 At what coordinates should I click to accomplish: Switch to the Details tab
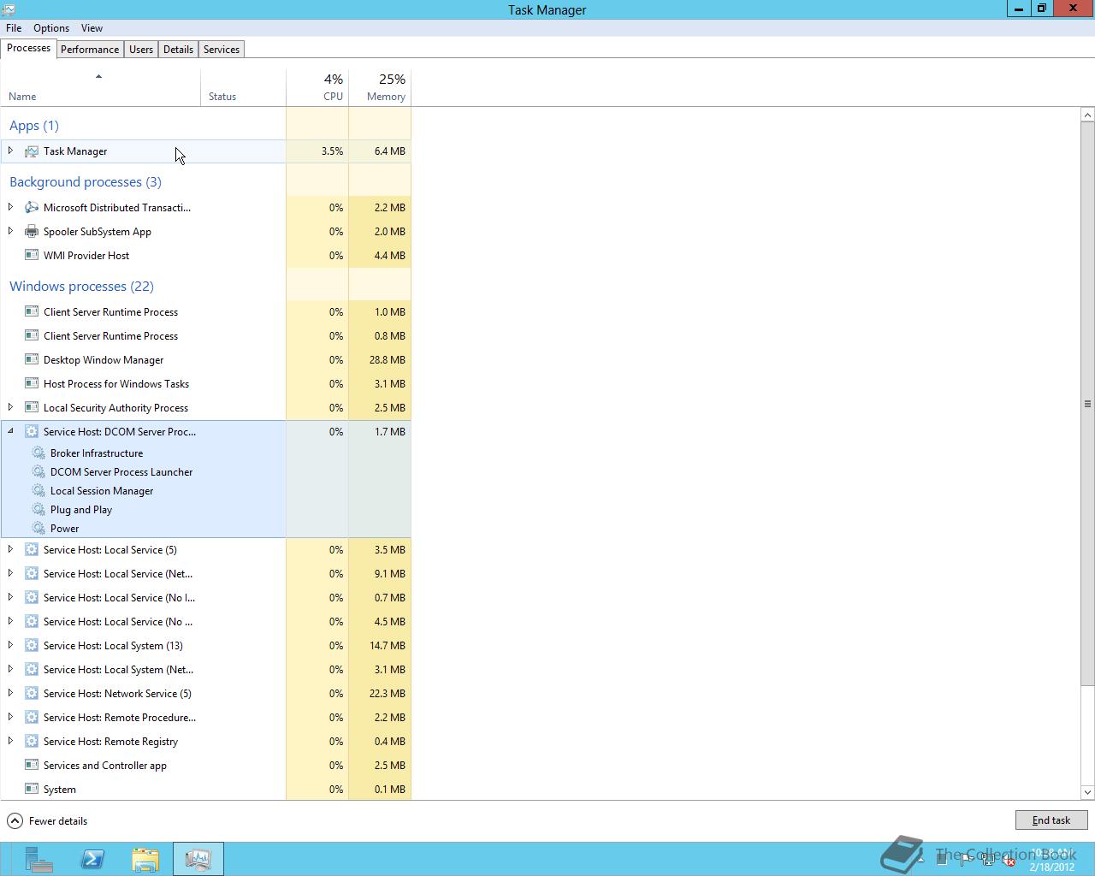tap(178, 50)
